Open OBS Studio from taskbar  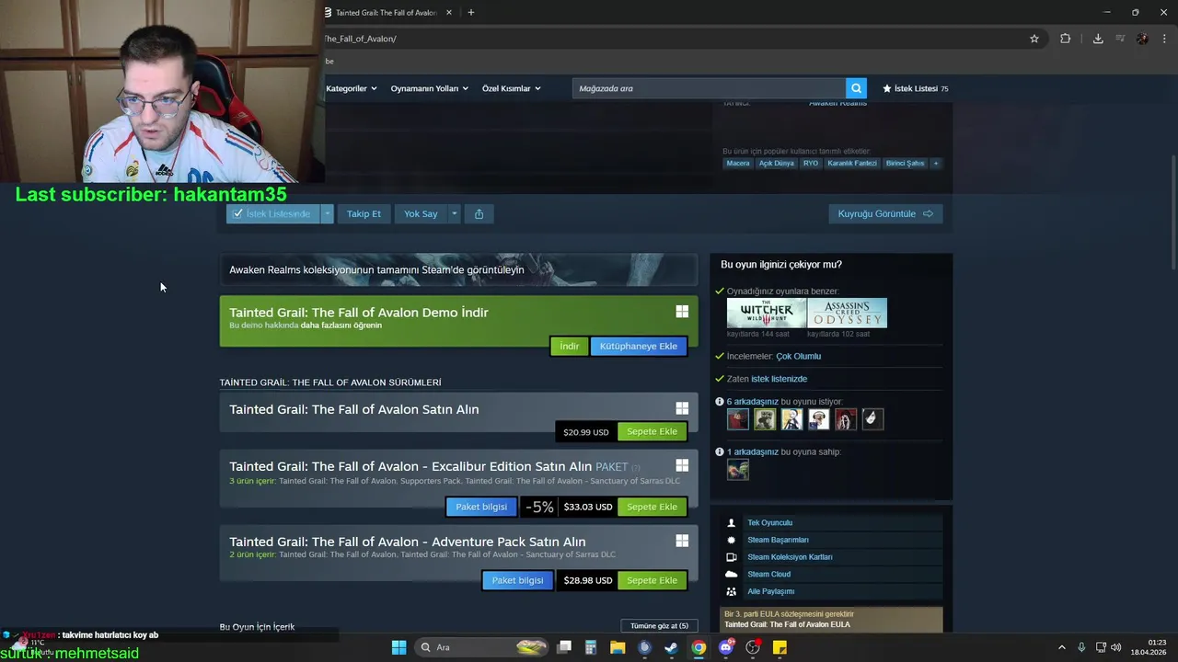pyautogui.click(x=753, y=647)
